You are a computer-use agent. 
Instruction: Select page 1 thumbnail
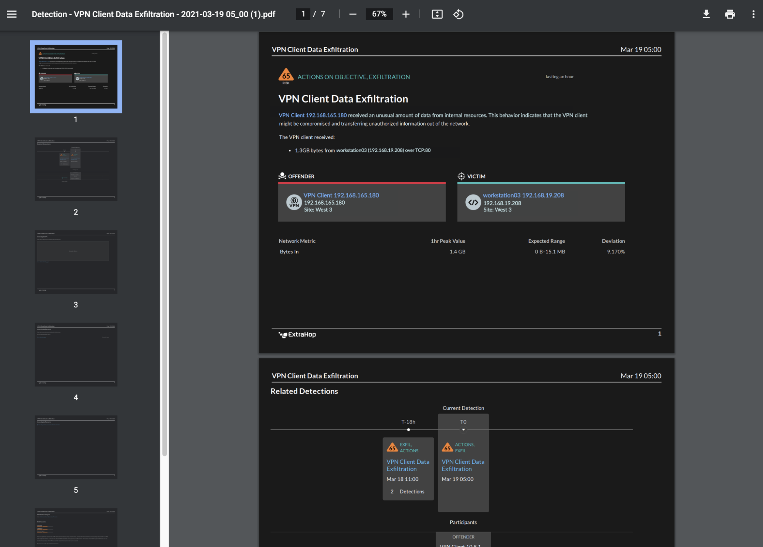[76, 76]
